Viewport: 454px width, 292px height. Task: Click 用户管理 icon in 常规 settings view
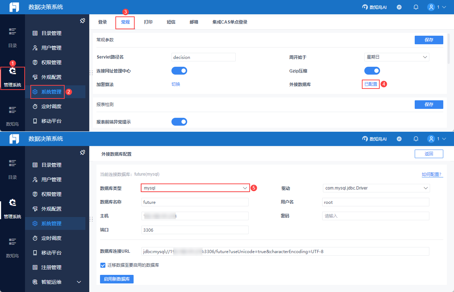pyautogui.click(x=35, y=48)
